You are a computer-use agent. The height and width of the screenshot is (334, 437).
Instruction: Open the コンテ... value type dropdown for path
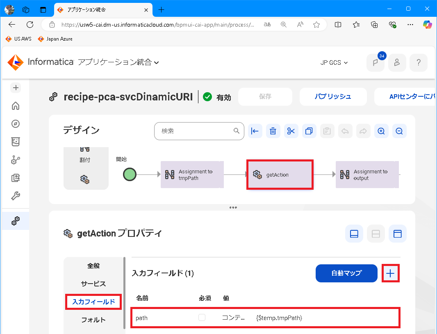(x=233, y=318)
